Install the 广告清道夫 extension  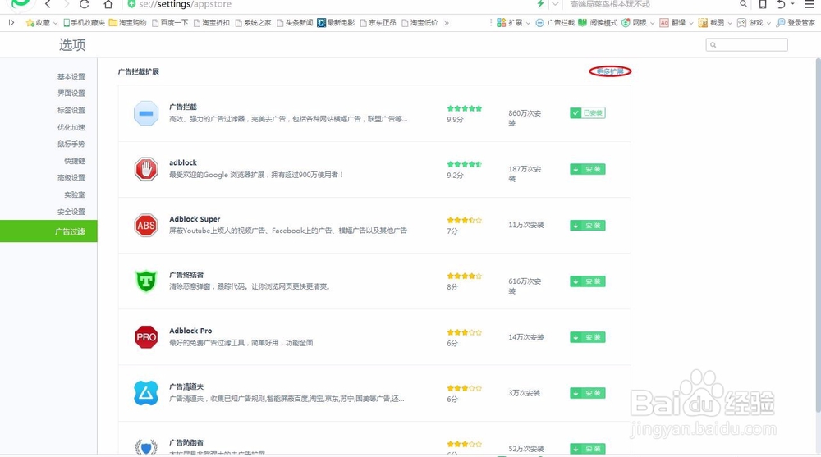[x=588, y=393]
